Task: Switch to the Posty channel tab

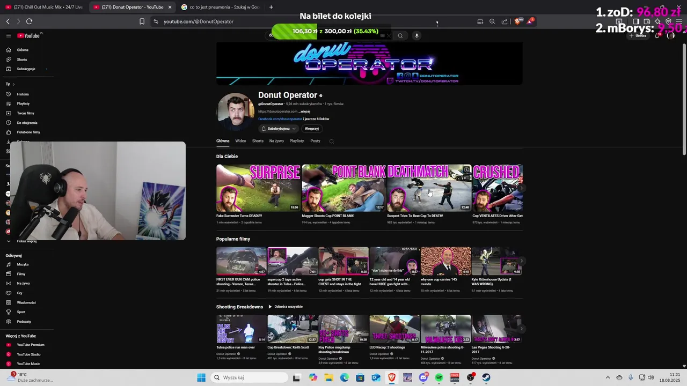Action: pos(315,141)
